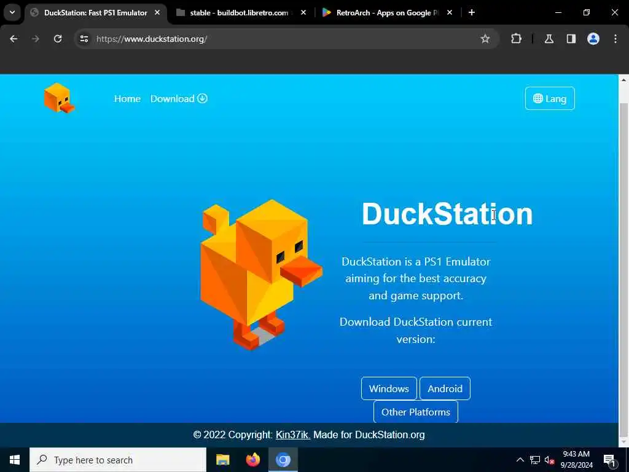
Task: Open a new browser tab
Action: [x=472, y=13]
